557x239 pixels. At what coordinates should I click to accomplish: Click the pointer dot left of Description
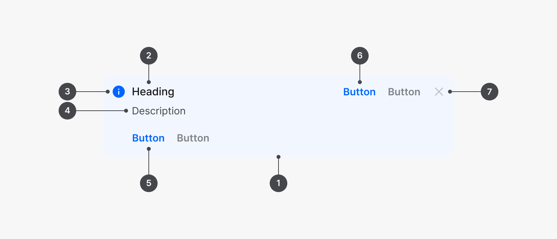(x=126, y=110)
